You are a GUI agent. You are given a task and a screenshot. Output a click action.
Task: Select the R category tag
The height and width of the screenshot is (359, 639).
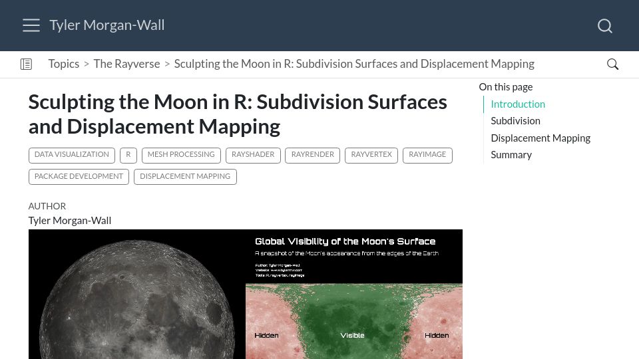coord(128,155)
